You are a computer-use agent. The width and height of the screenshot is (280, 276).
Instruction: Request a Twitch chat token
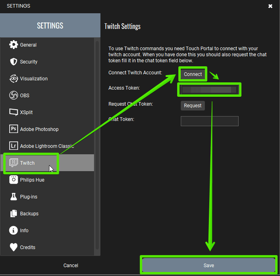(193, 106)
